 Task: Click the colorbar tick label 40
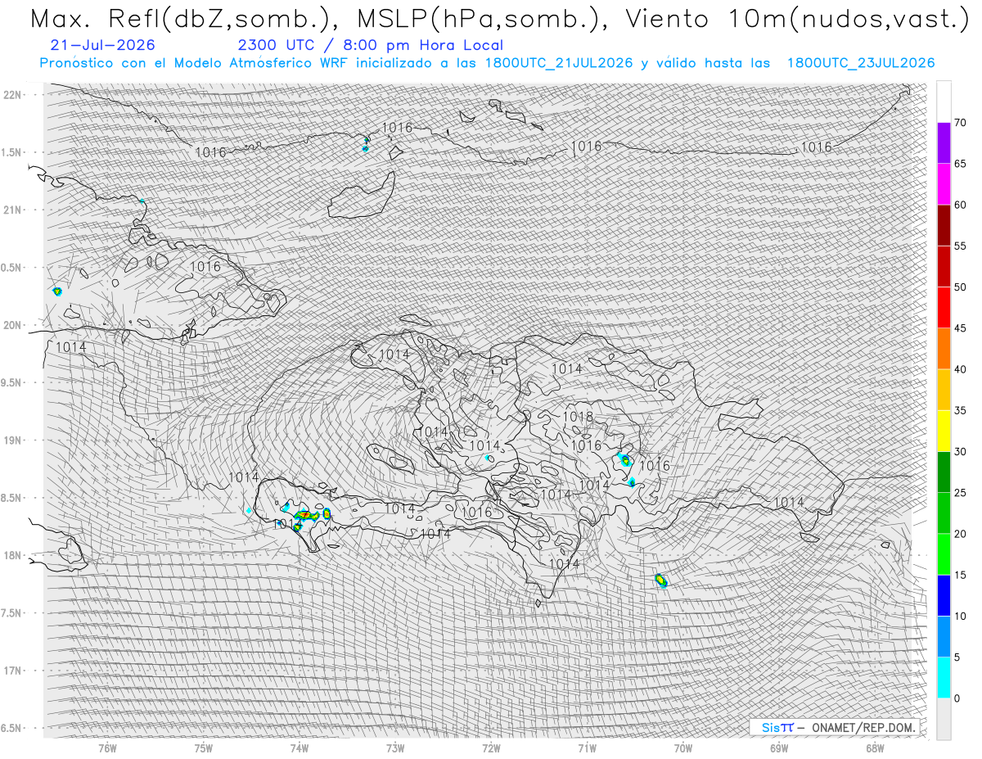960,369
